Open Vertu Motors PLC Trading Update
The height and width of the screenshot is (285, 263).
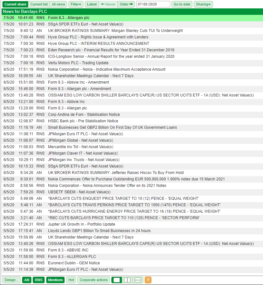coord(132,63)
